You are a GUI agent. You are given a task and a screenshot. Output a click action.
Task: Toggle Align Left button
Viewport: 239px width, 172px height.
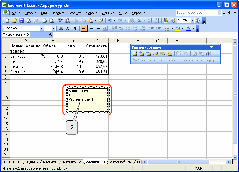84,28
